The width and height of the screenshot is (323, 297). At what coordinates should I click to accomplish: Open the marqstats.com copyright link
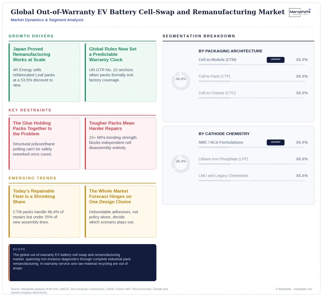point(294,289)
